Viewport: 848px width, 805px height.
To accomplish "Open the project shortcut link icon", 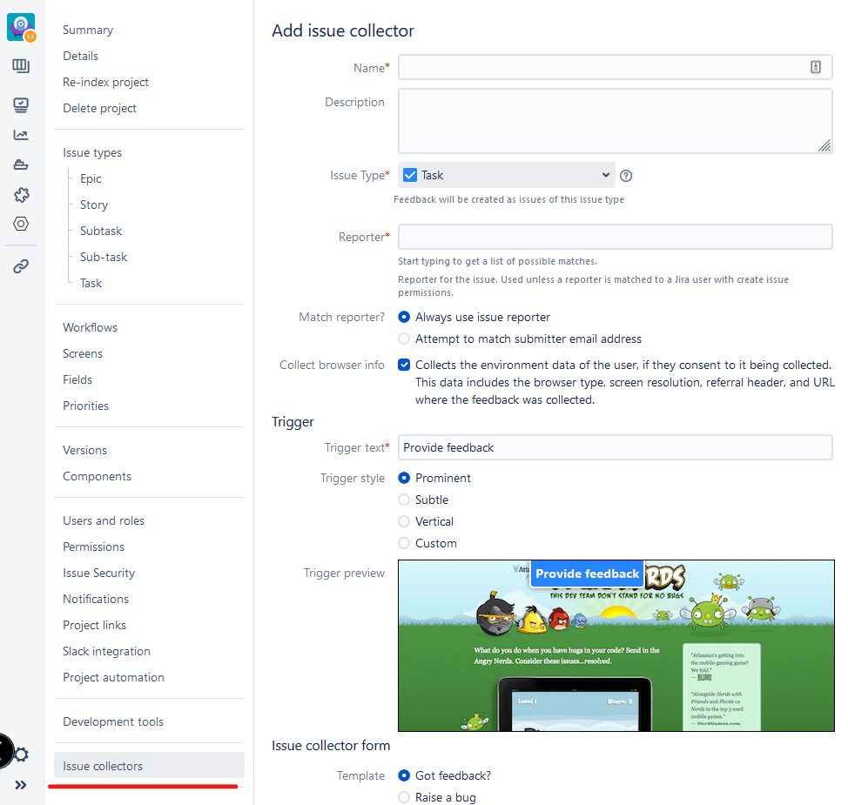I will [x=21, y=266].
